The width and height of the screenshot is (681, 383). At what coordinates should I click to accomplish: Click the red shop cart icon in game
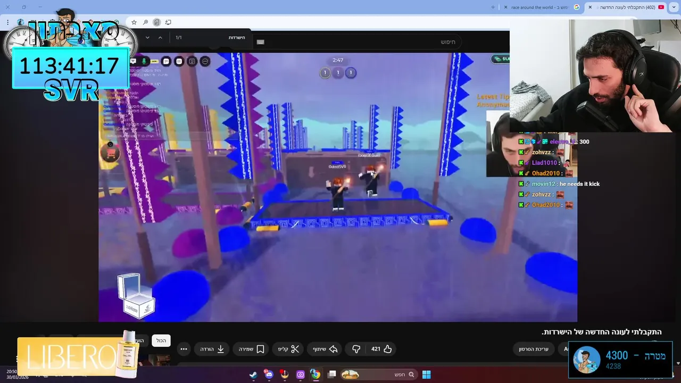coord(112,153)
